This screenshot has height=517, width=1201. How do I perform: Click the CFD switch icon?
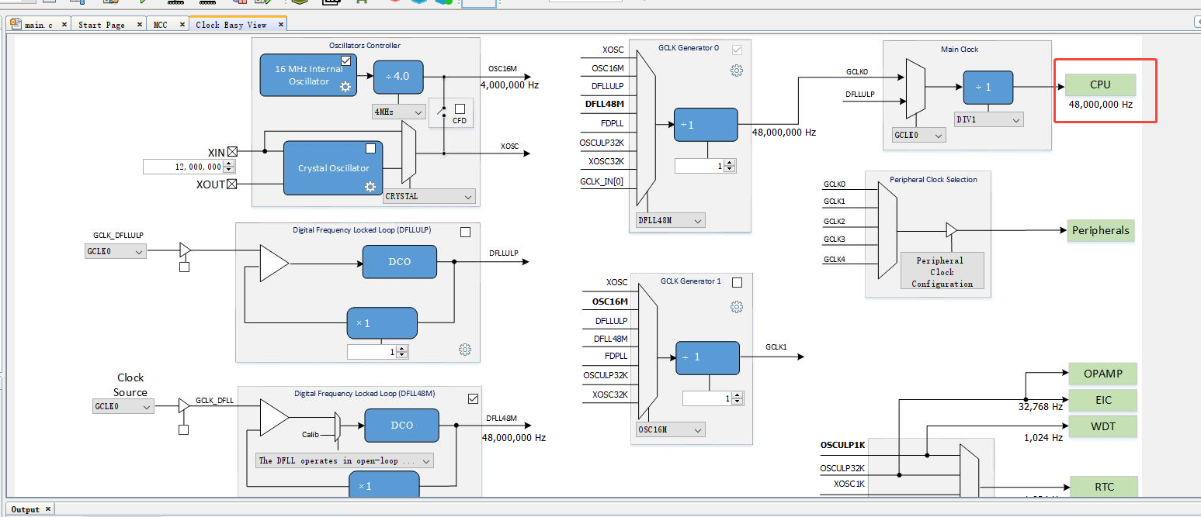click(x=444, y=111)
